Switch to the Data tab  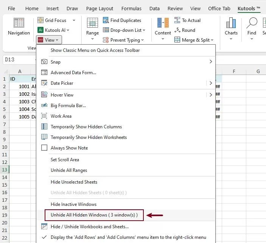coord(154,8)
